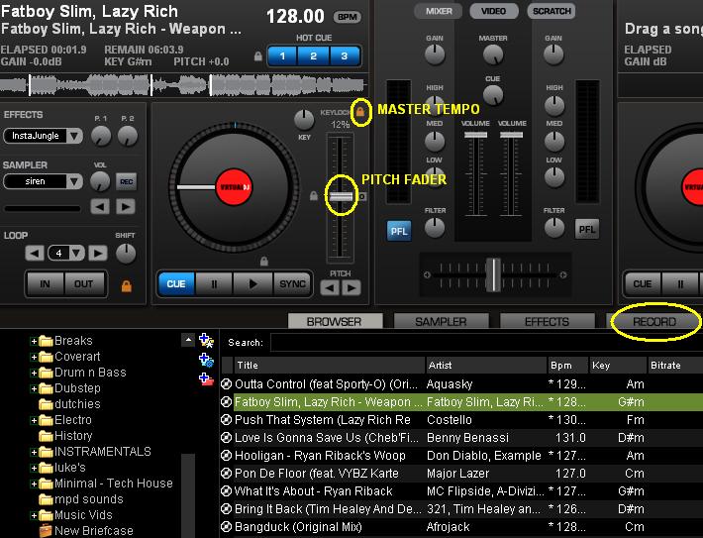Open the SAMPLER tab
The width and height of the screenshot is (703, 538).
441,321
